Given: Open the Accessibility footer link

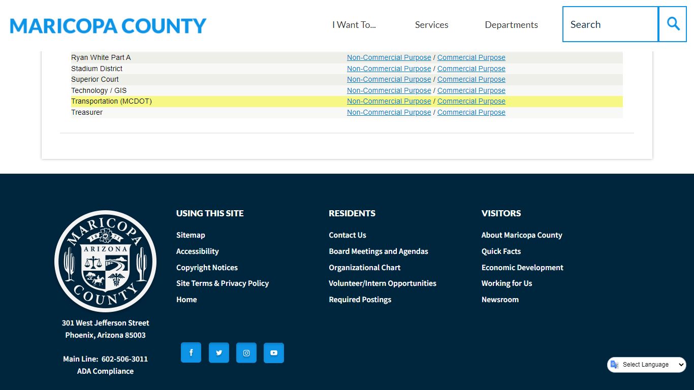Looking at the screenshot, I should coord(197,251).
